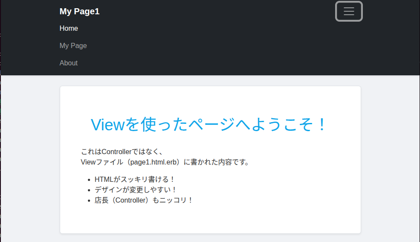Viewport: 420px width, 242px height.
Task: Click the bullet marker before HTMLがスッキリ書ける！
Action: (89, 180)
